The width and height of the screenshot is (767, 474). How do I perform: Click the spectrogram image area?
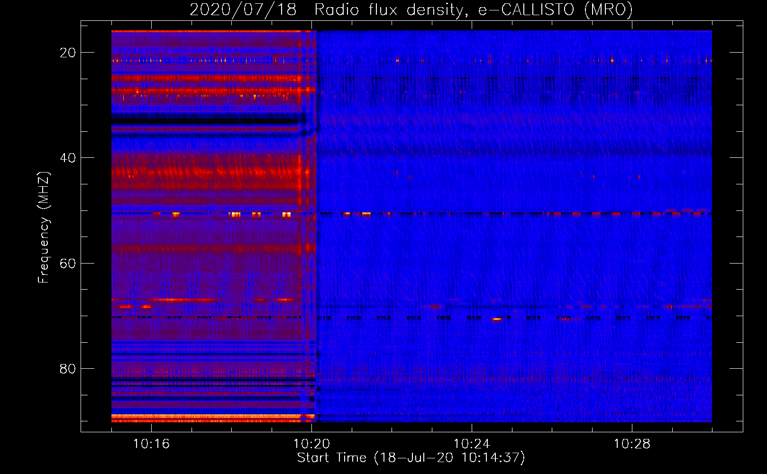click(x=411, y=226)
